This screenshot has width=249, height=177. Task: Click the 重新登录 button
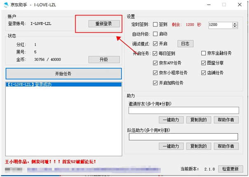[104, 23]
